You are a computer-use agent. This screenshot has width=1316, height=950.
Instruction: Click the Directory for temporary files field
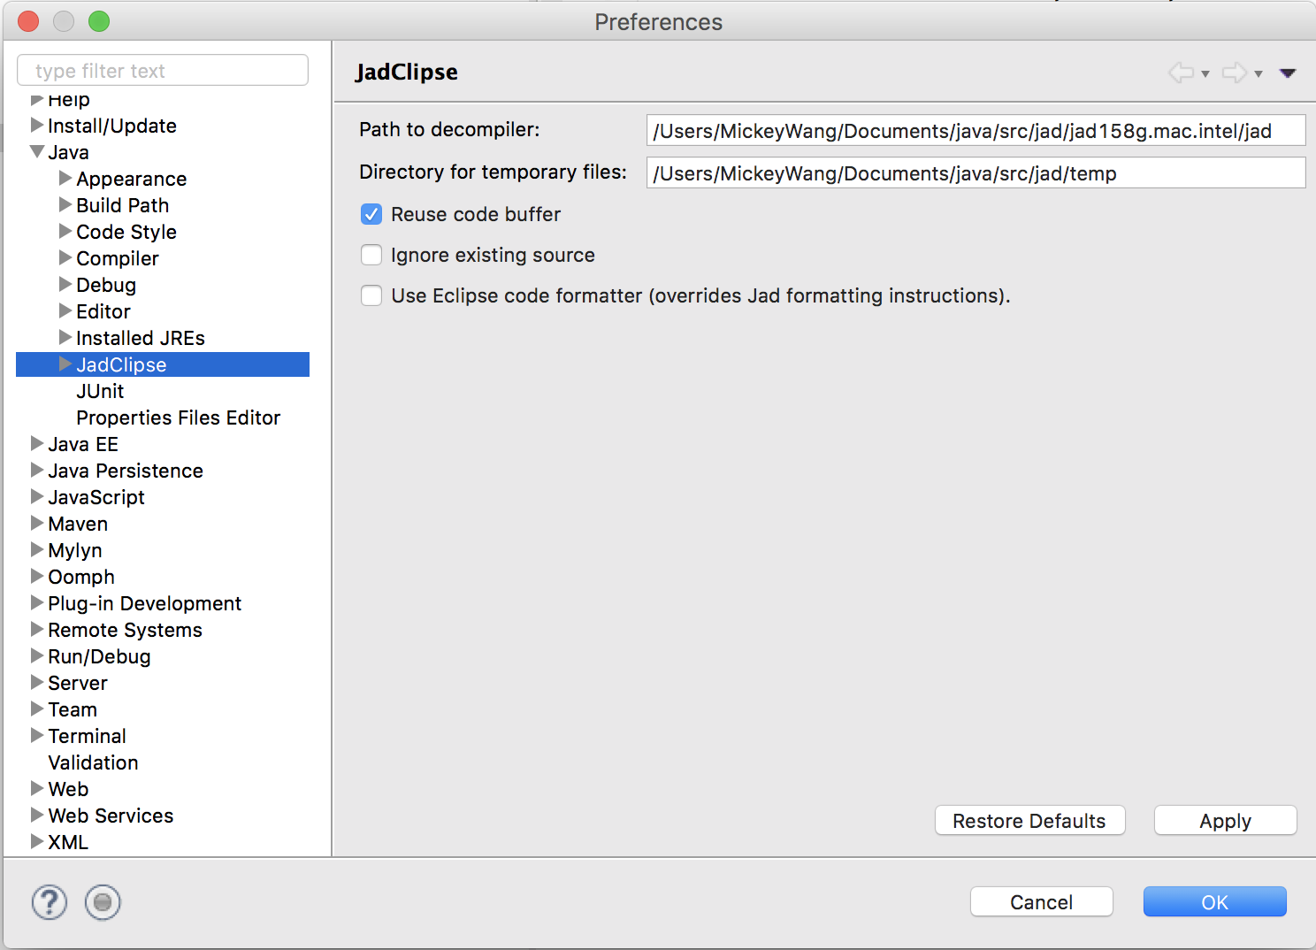point(976,172)
